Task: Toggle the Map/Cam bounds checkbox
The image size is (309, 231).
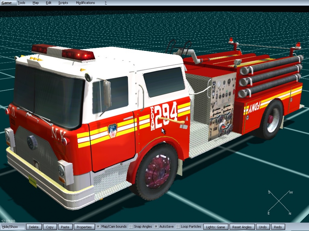Action: click(x=98, y=227)
